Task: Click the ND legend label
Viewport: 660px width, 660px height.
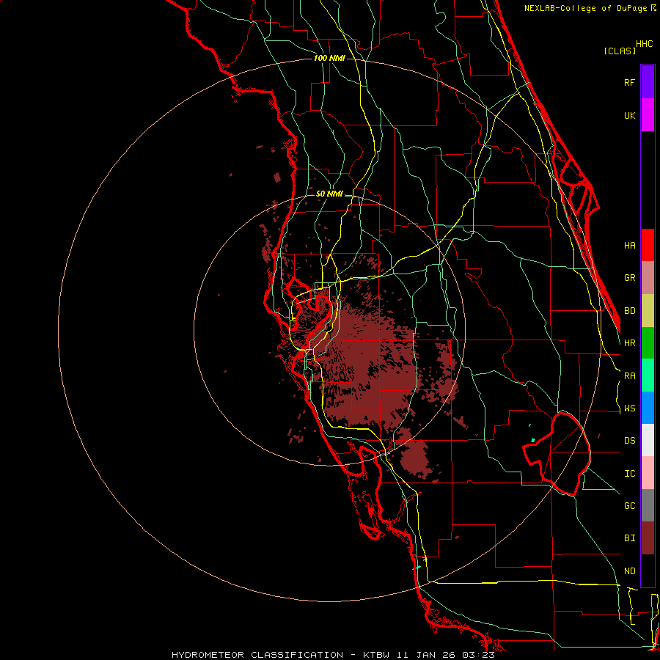Action: click(629, 571)
